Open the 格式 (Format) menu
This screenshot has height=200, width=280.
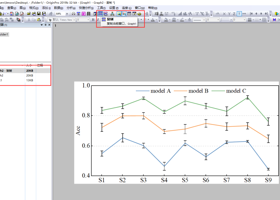point(34,8)
